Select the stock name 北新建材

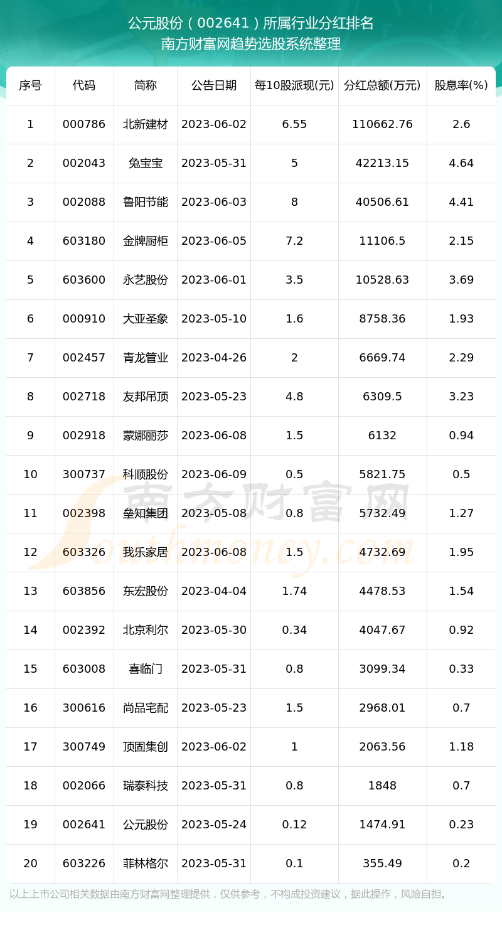tap(146, 124)
